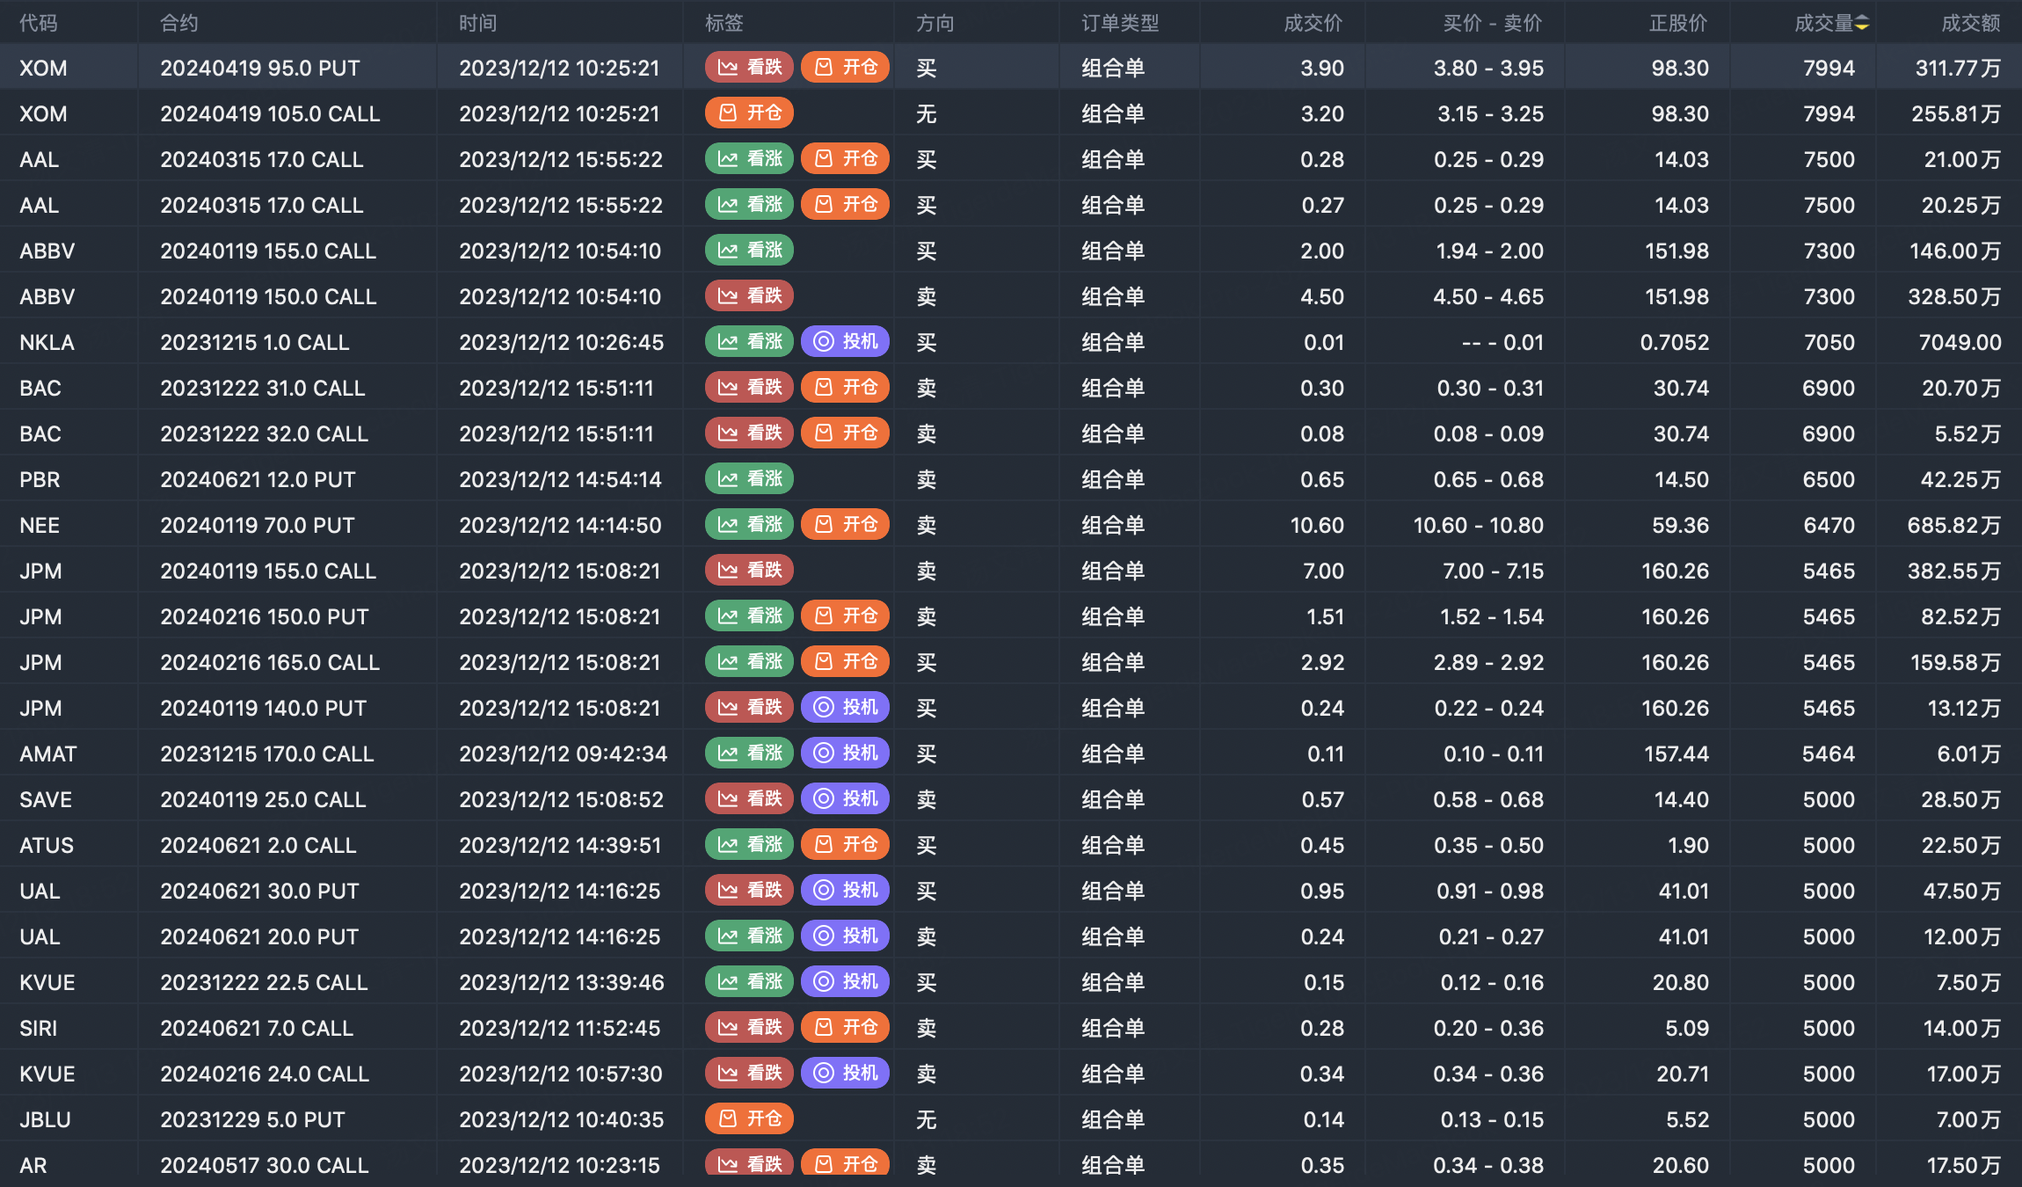Sort by the 时间 column header
Image resolution: width=2022 pixels, height=1187 pixels.
(x=477, y=24)
